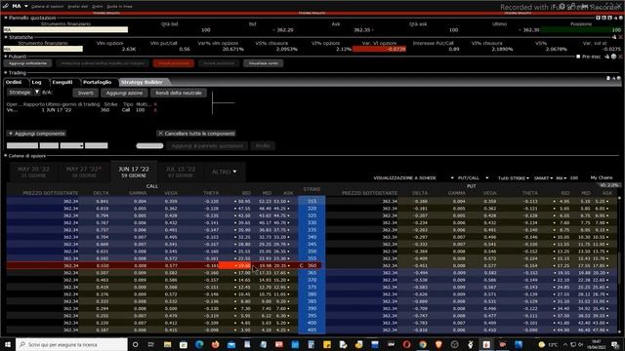Click the link chain icon beside MA
Viewport: 625px width, 351px height.
[x=6, y=6]
